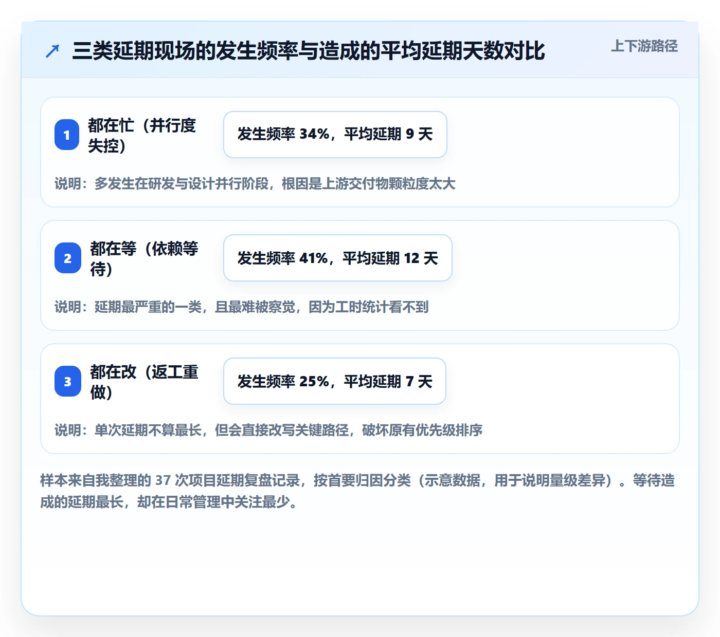This screenshot has height=637, width=720.
Task: Click the title 三类延期现场的发生频率与造成的平均延期天数对比
Action: (308, 51)
